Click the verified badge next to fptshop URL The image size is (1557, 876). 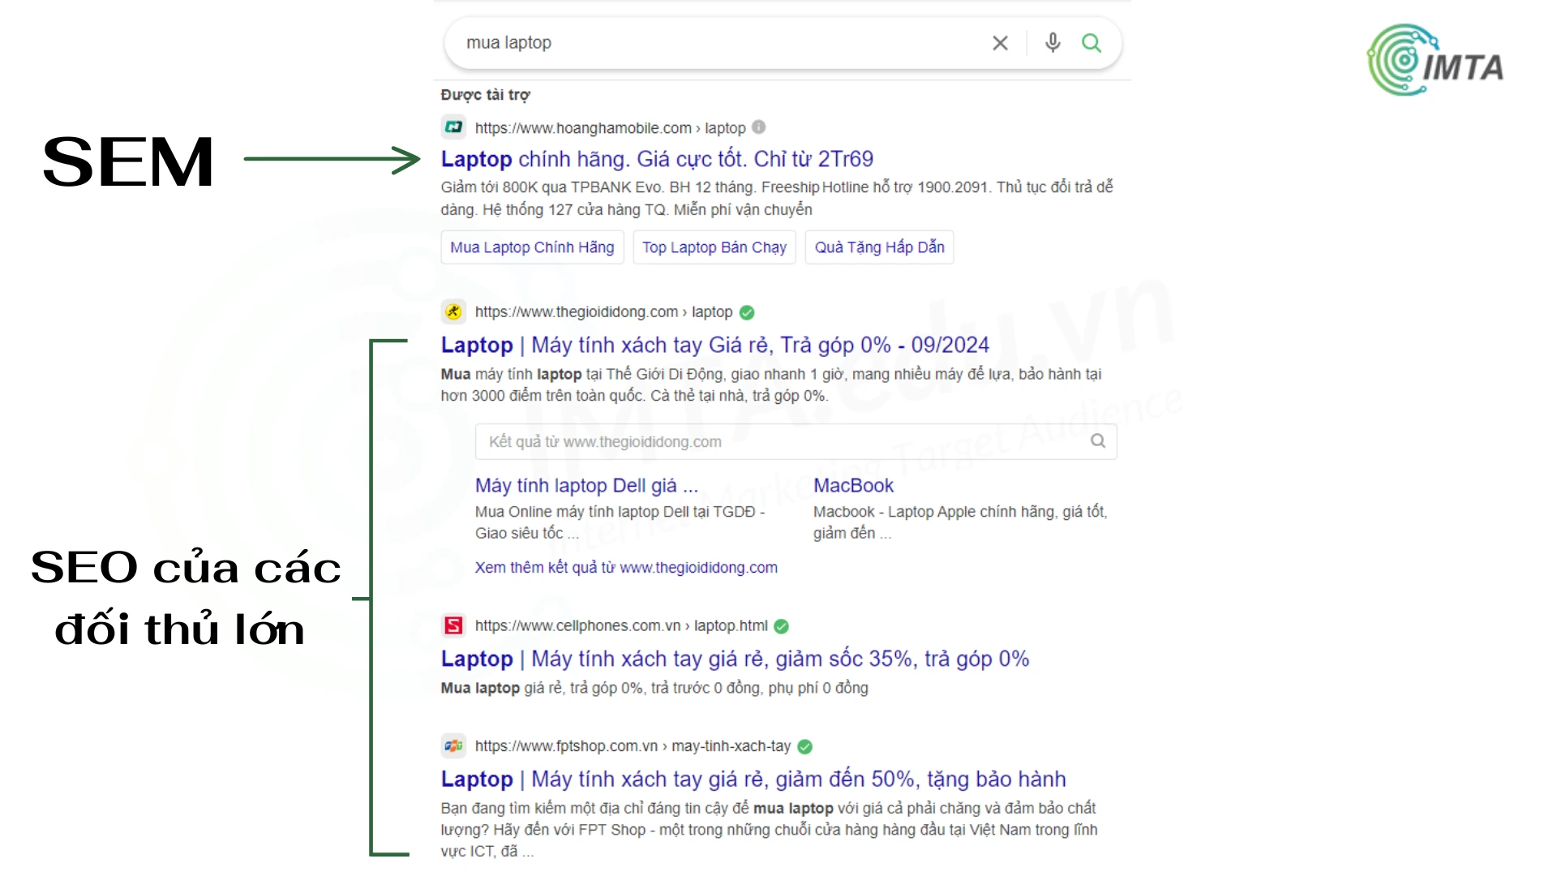pos(804,746)
